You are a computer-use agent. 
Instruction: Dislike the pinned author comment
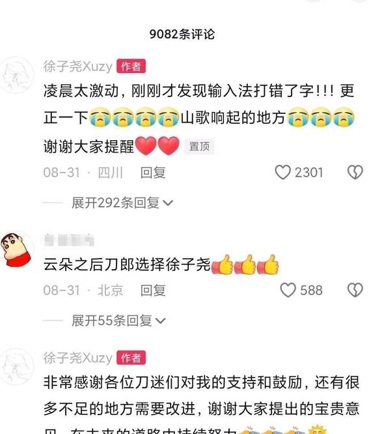(355, 172)
